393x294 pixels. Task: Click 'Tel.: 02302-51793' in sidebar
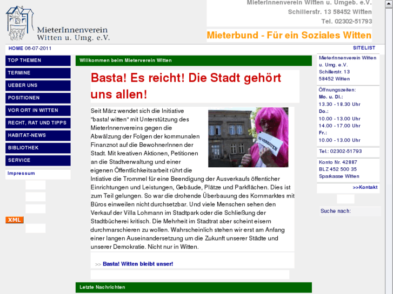(340, 151)
